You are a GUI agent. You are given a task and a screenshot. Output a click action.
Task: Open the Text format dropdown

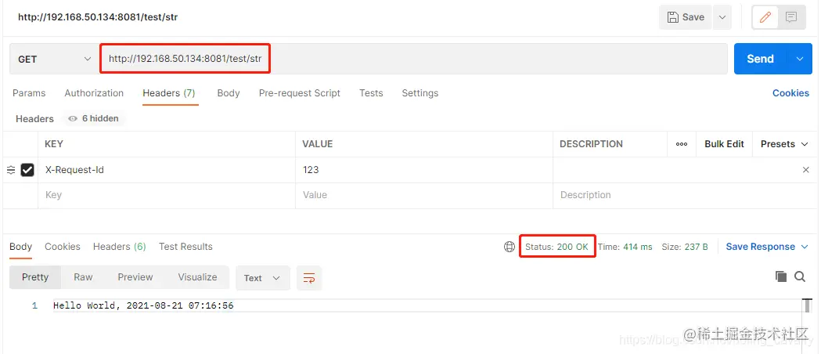click(x=262, y=278)
